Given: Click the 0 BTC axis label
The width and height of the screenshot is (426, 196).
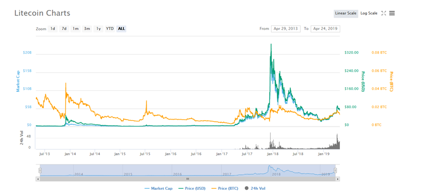Looking at the screenshot, I should pos(376,125).
